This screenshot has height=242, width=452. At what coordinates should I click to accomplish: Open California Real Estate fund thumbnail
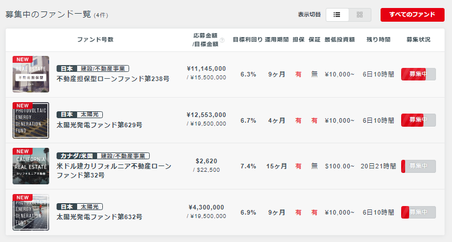(x=31, y=166)
